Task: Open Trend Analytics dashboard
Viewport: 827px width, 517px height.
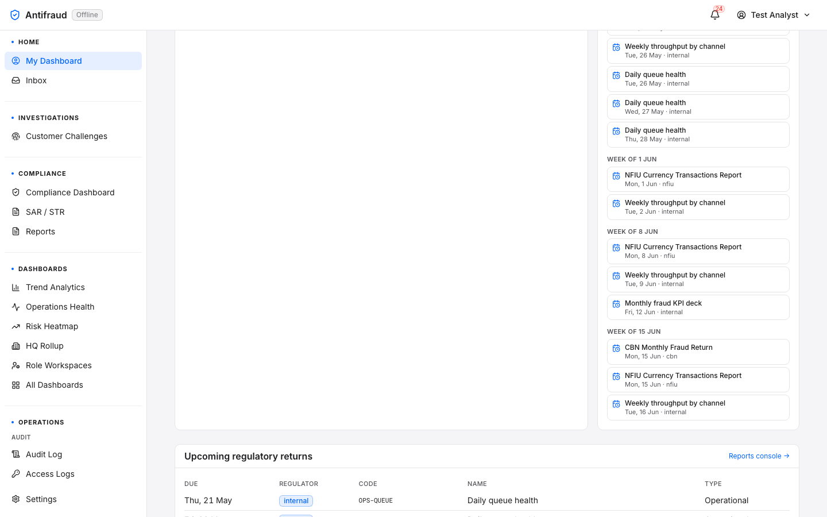Action: 73,287
